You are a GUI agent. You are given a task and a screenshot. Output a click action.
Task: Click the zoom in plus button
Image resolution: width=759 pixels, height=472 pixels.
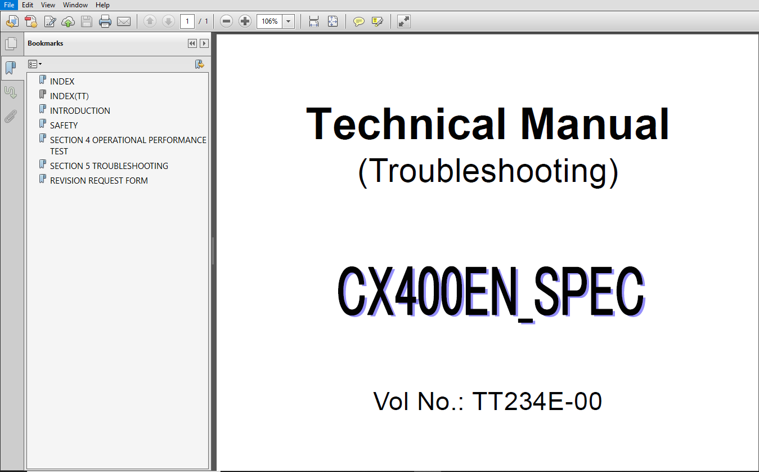[245, 21]
